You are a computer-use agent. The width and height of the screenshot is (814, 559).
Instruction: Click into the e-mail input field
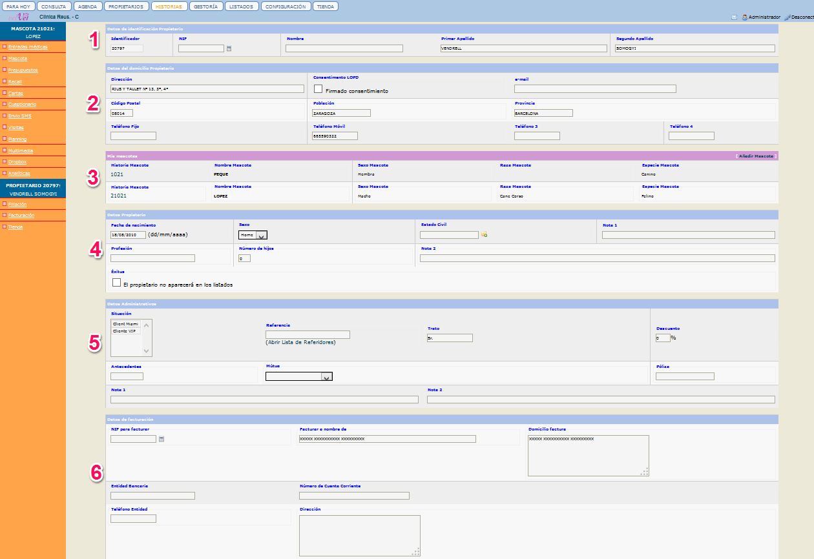coord(595,89)
